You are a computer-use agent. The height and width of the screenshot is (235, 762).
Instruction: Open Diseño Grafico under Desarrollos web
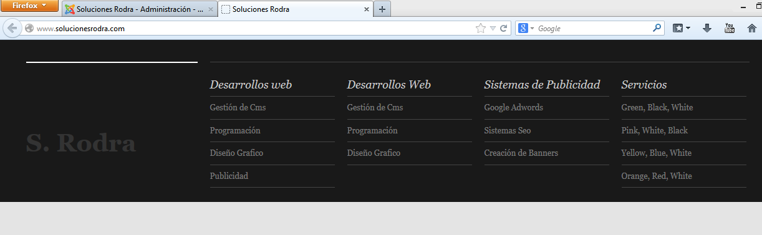[236, 153]
